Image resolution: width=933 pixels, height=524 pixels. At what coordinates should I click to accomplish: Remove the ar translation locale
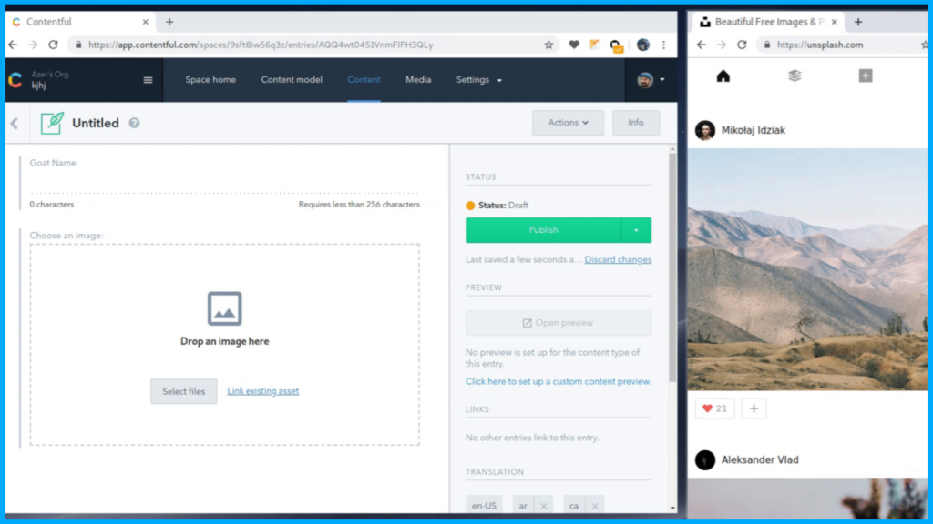[x=544, y=506]
